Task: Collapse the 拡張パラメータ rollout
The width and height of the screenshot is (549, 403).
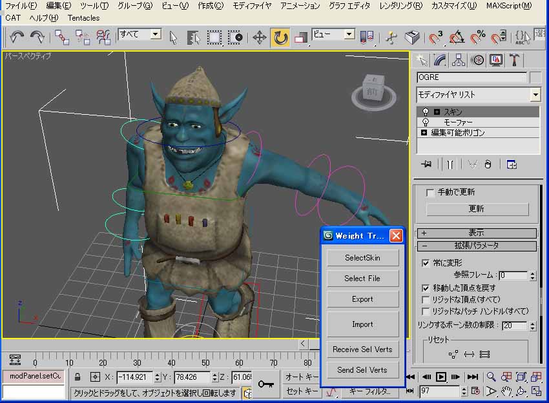Action: coord(477,246)
